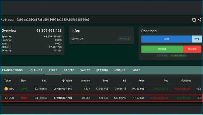Click the ZEC PnL -24,304,963.28$
Viewport: 203px width, 115px height.
click(x=159, y=98)
